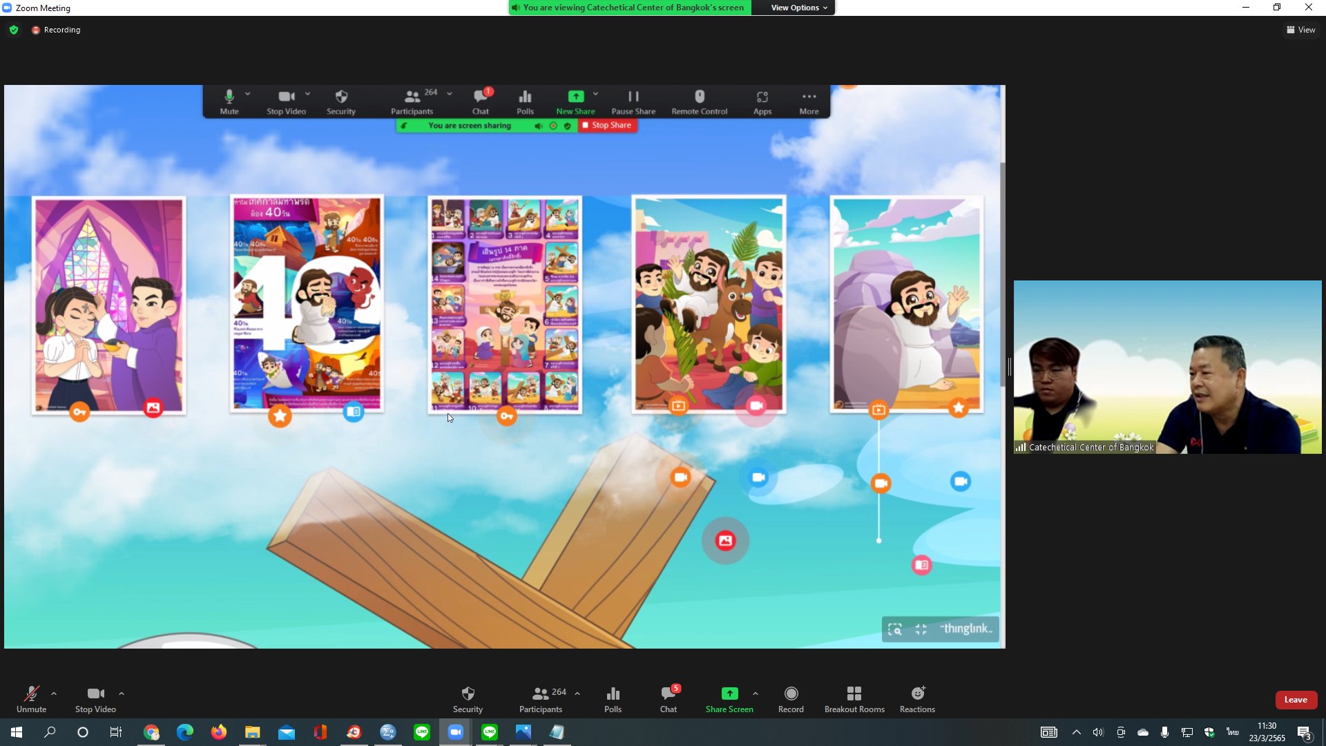Stop video in bottom Zoom toolbar

tap(95, 699)
